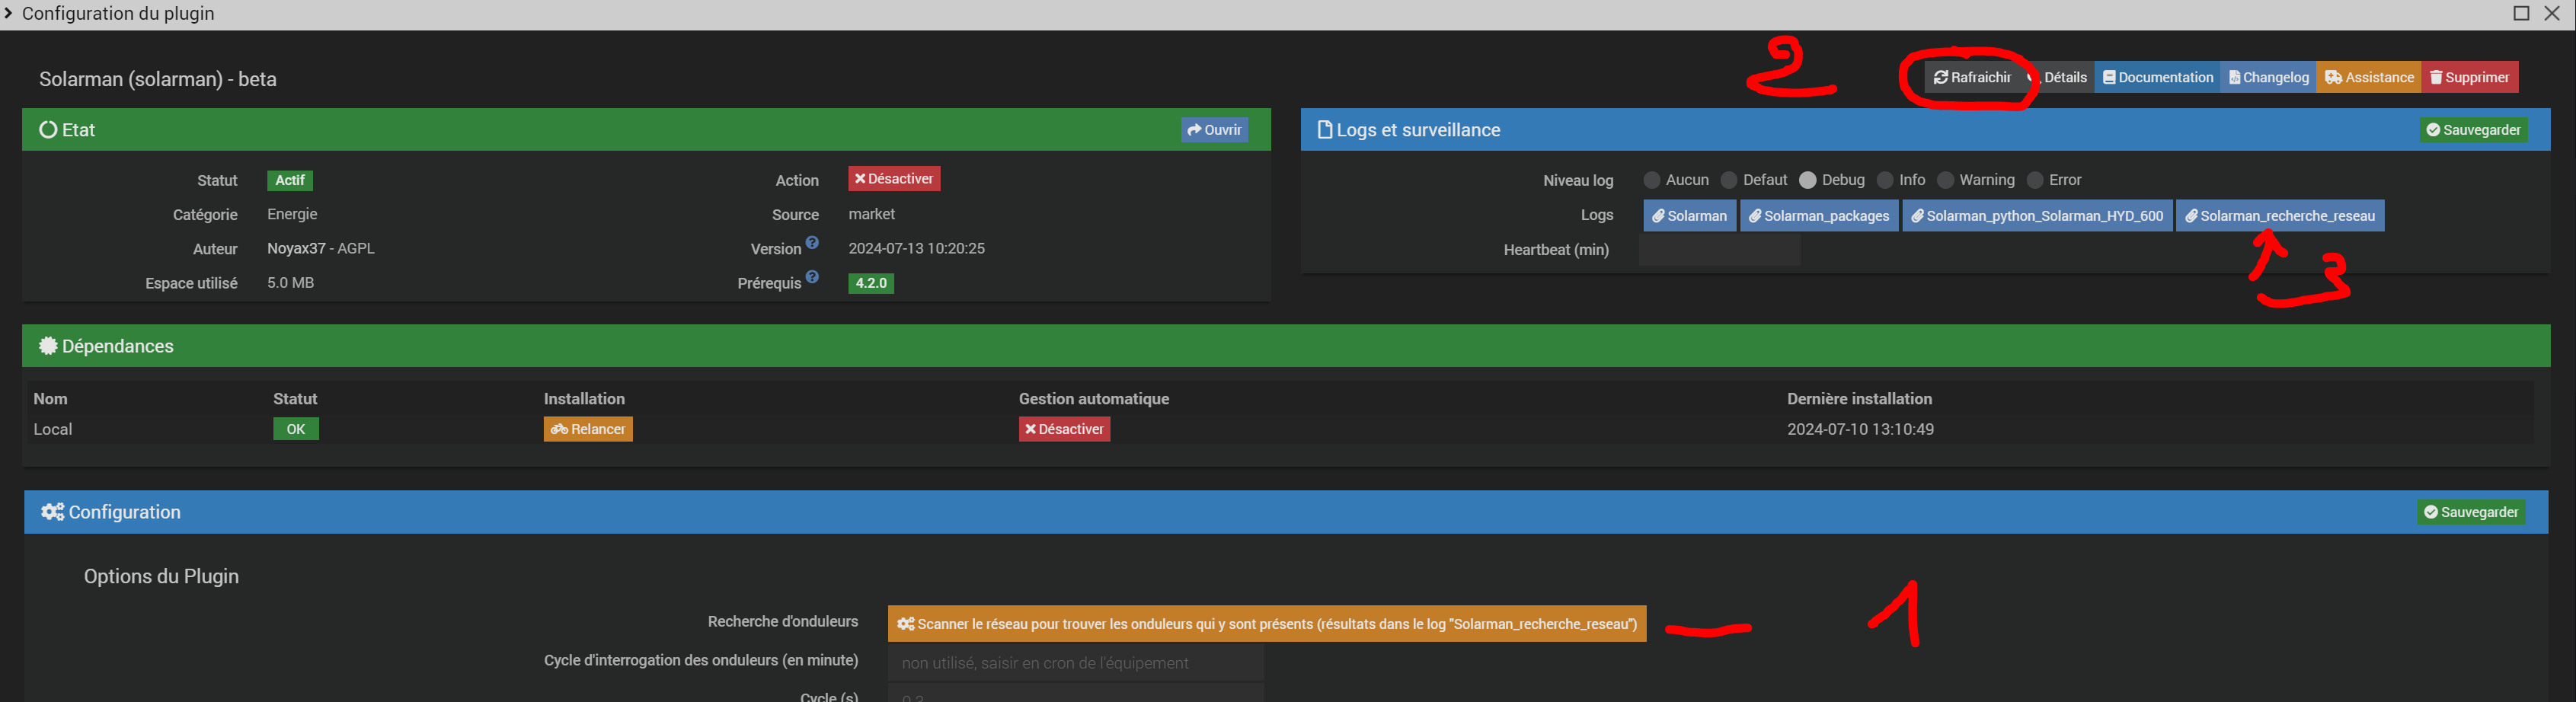The width and height of the screenshot is (2576, 702).
Task: Click the Options du Plugin heading
Action: pos(161,576)
